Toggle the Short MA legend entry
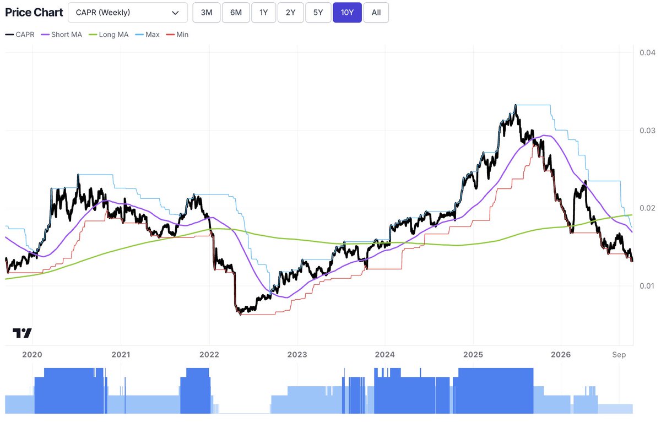Image resolution: width=661 pixels, height=422 pixels. pyautogui.click(x=61, y=35)
